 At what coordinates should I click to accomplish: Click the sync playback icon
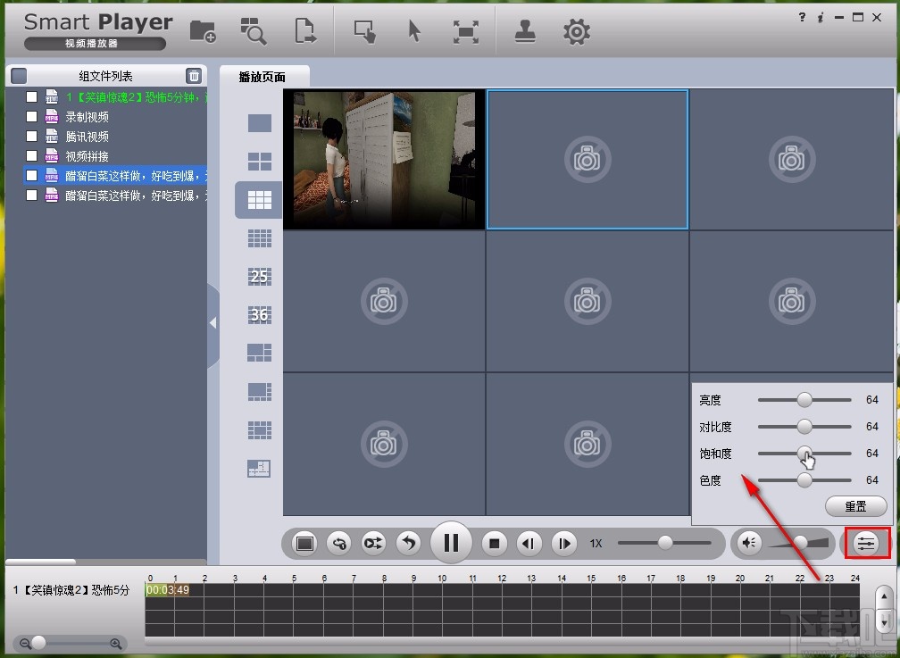[x=339, y=543]
